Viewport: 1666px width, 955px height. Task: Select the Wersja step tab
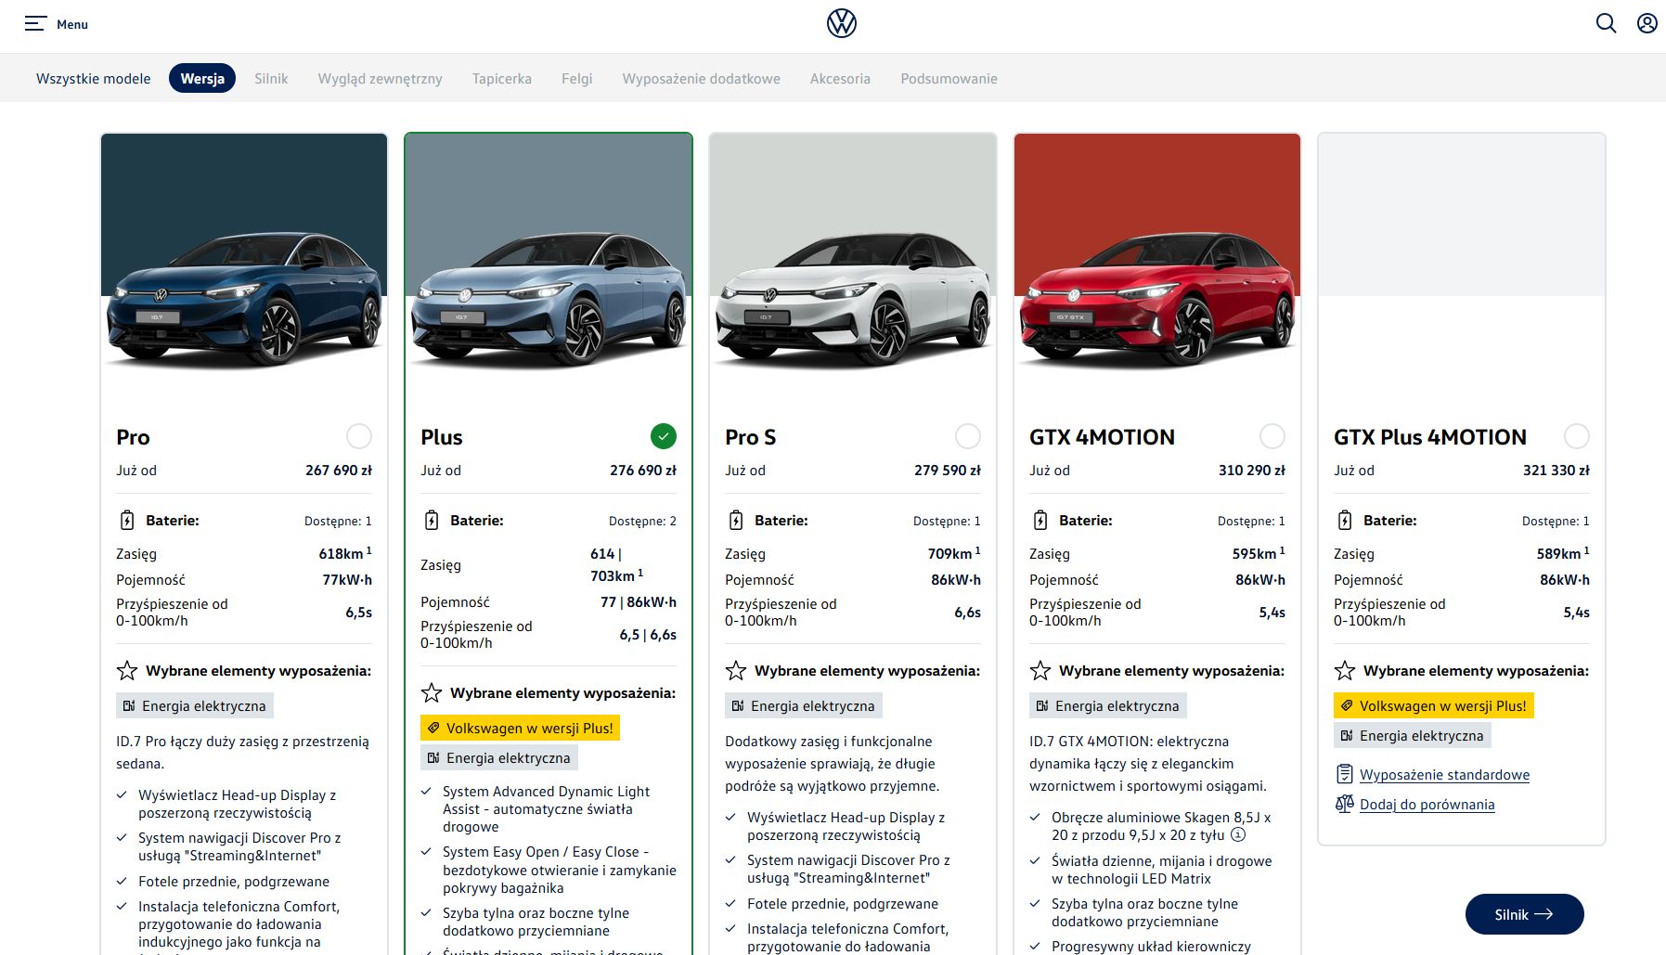click(x=202, y=79)
